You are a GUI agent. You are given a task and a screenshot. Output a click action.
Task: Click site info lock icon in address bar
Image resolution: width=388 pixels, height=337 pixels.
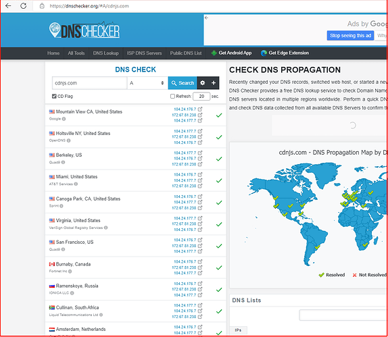click(42, 5)
